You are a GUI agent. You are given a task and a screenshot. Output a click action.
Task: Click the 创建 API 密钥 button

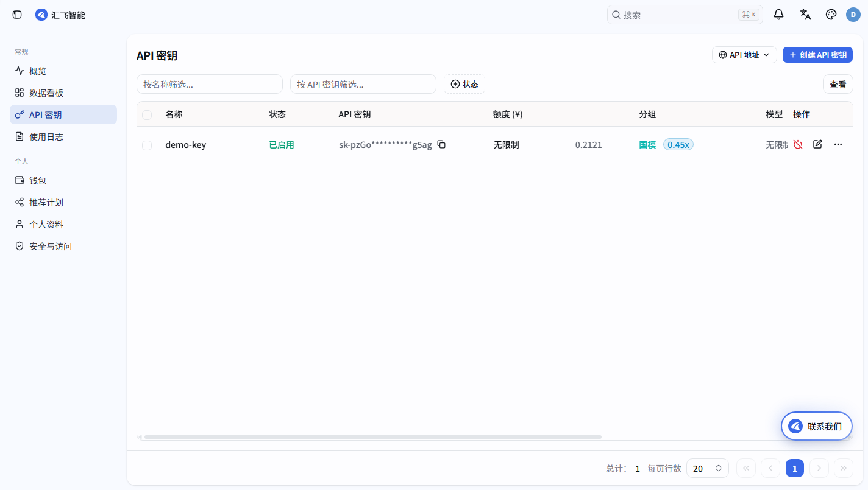[817, 55]
